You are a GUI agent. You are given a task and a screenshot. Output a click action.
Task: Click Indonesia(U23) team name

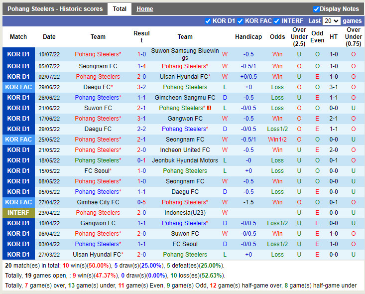click(x=185, y=213)
